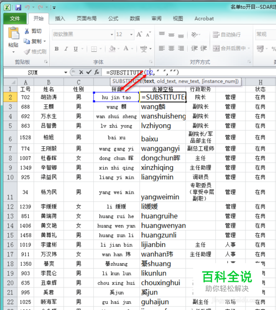Screen dimensions: 276x310
Task: Select row 6 header
Action: pyautogui.click(x=10, y=137)
